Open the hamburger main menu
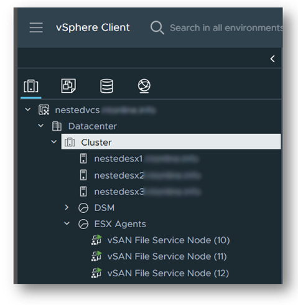The image size is (298, 305). click(x=36, y=27)
